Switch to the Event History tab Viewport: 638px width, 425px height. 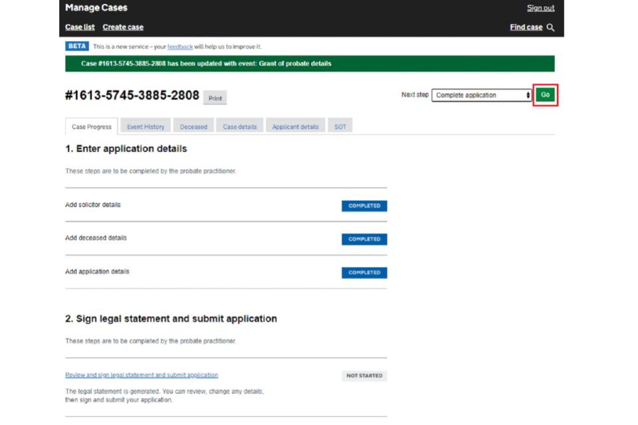click(146, 126)
